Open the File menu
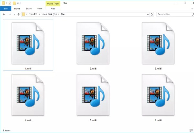The height and width of the screenshot is (133, 194). point(6,8)
